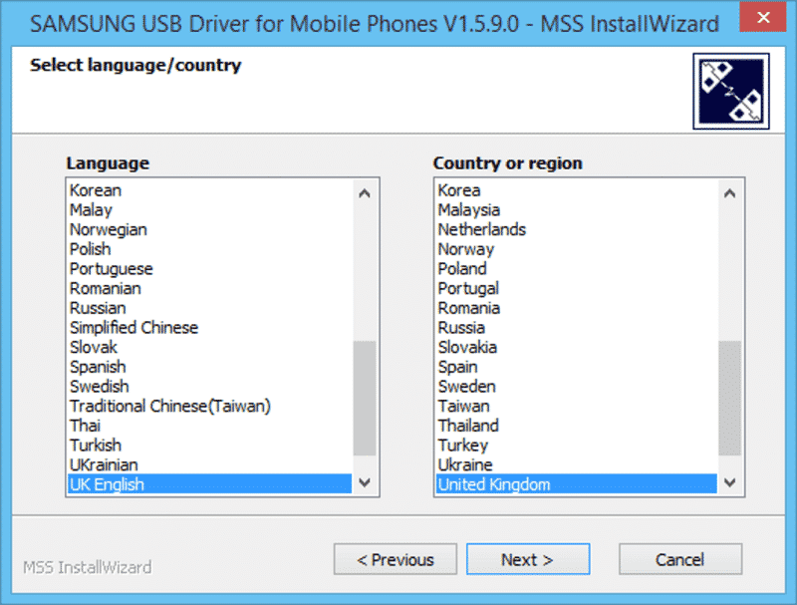Image resolution: width=797 pixels, height=605 pixels.
Task: Click the scroll down arrow of Language list
Action: (367, 484)
